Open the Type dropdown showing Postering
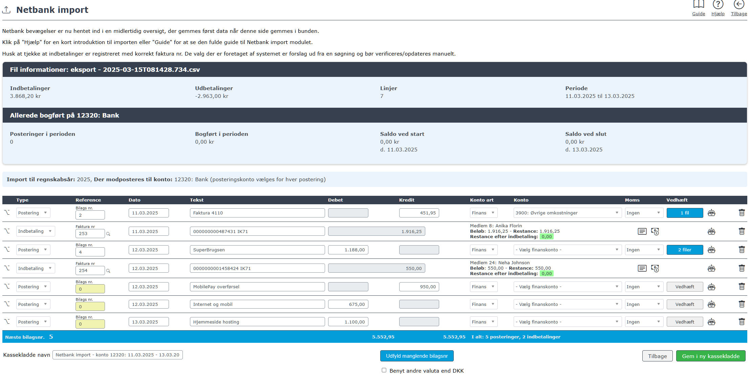The image size is (750, 376). tap(33, 213)
